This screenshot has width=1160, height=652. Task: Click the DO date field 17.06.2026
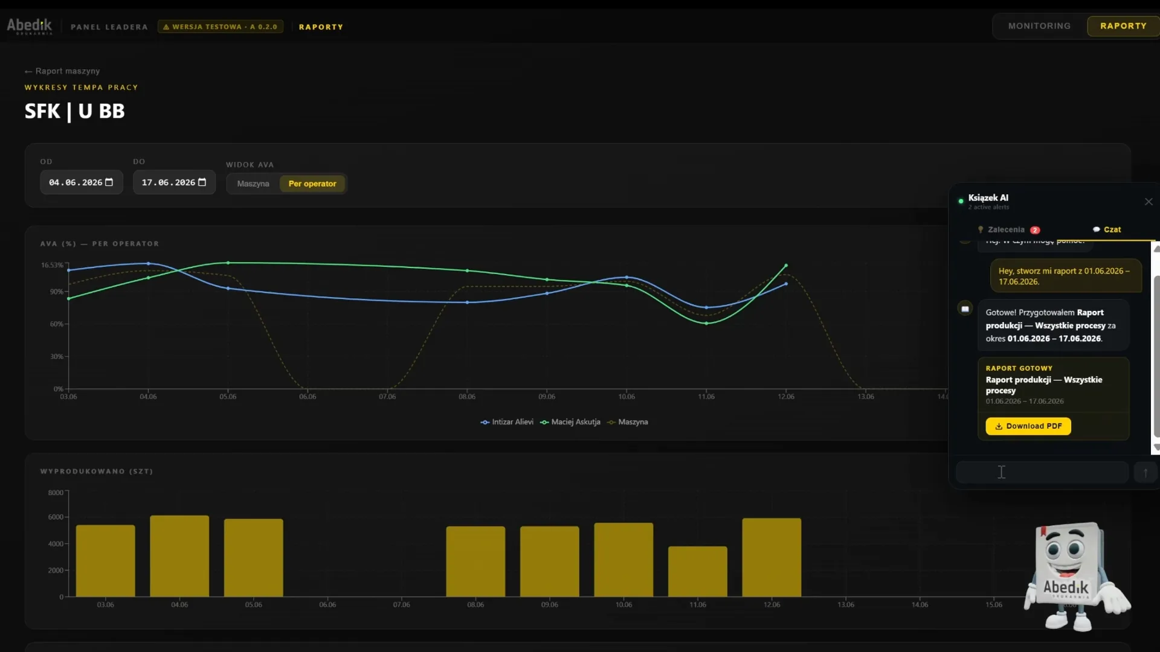pos(174,182)
